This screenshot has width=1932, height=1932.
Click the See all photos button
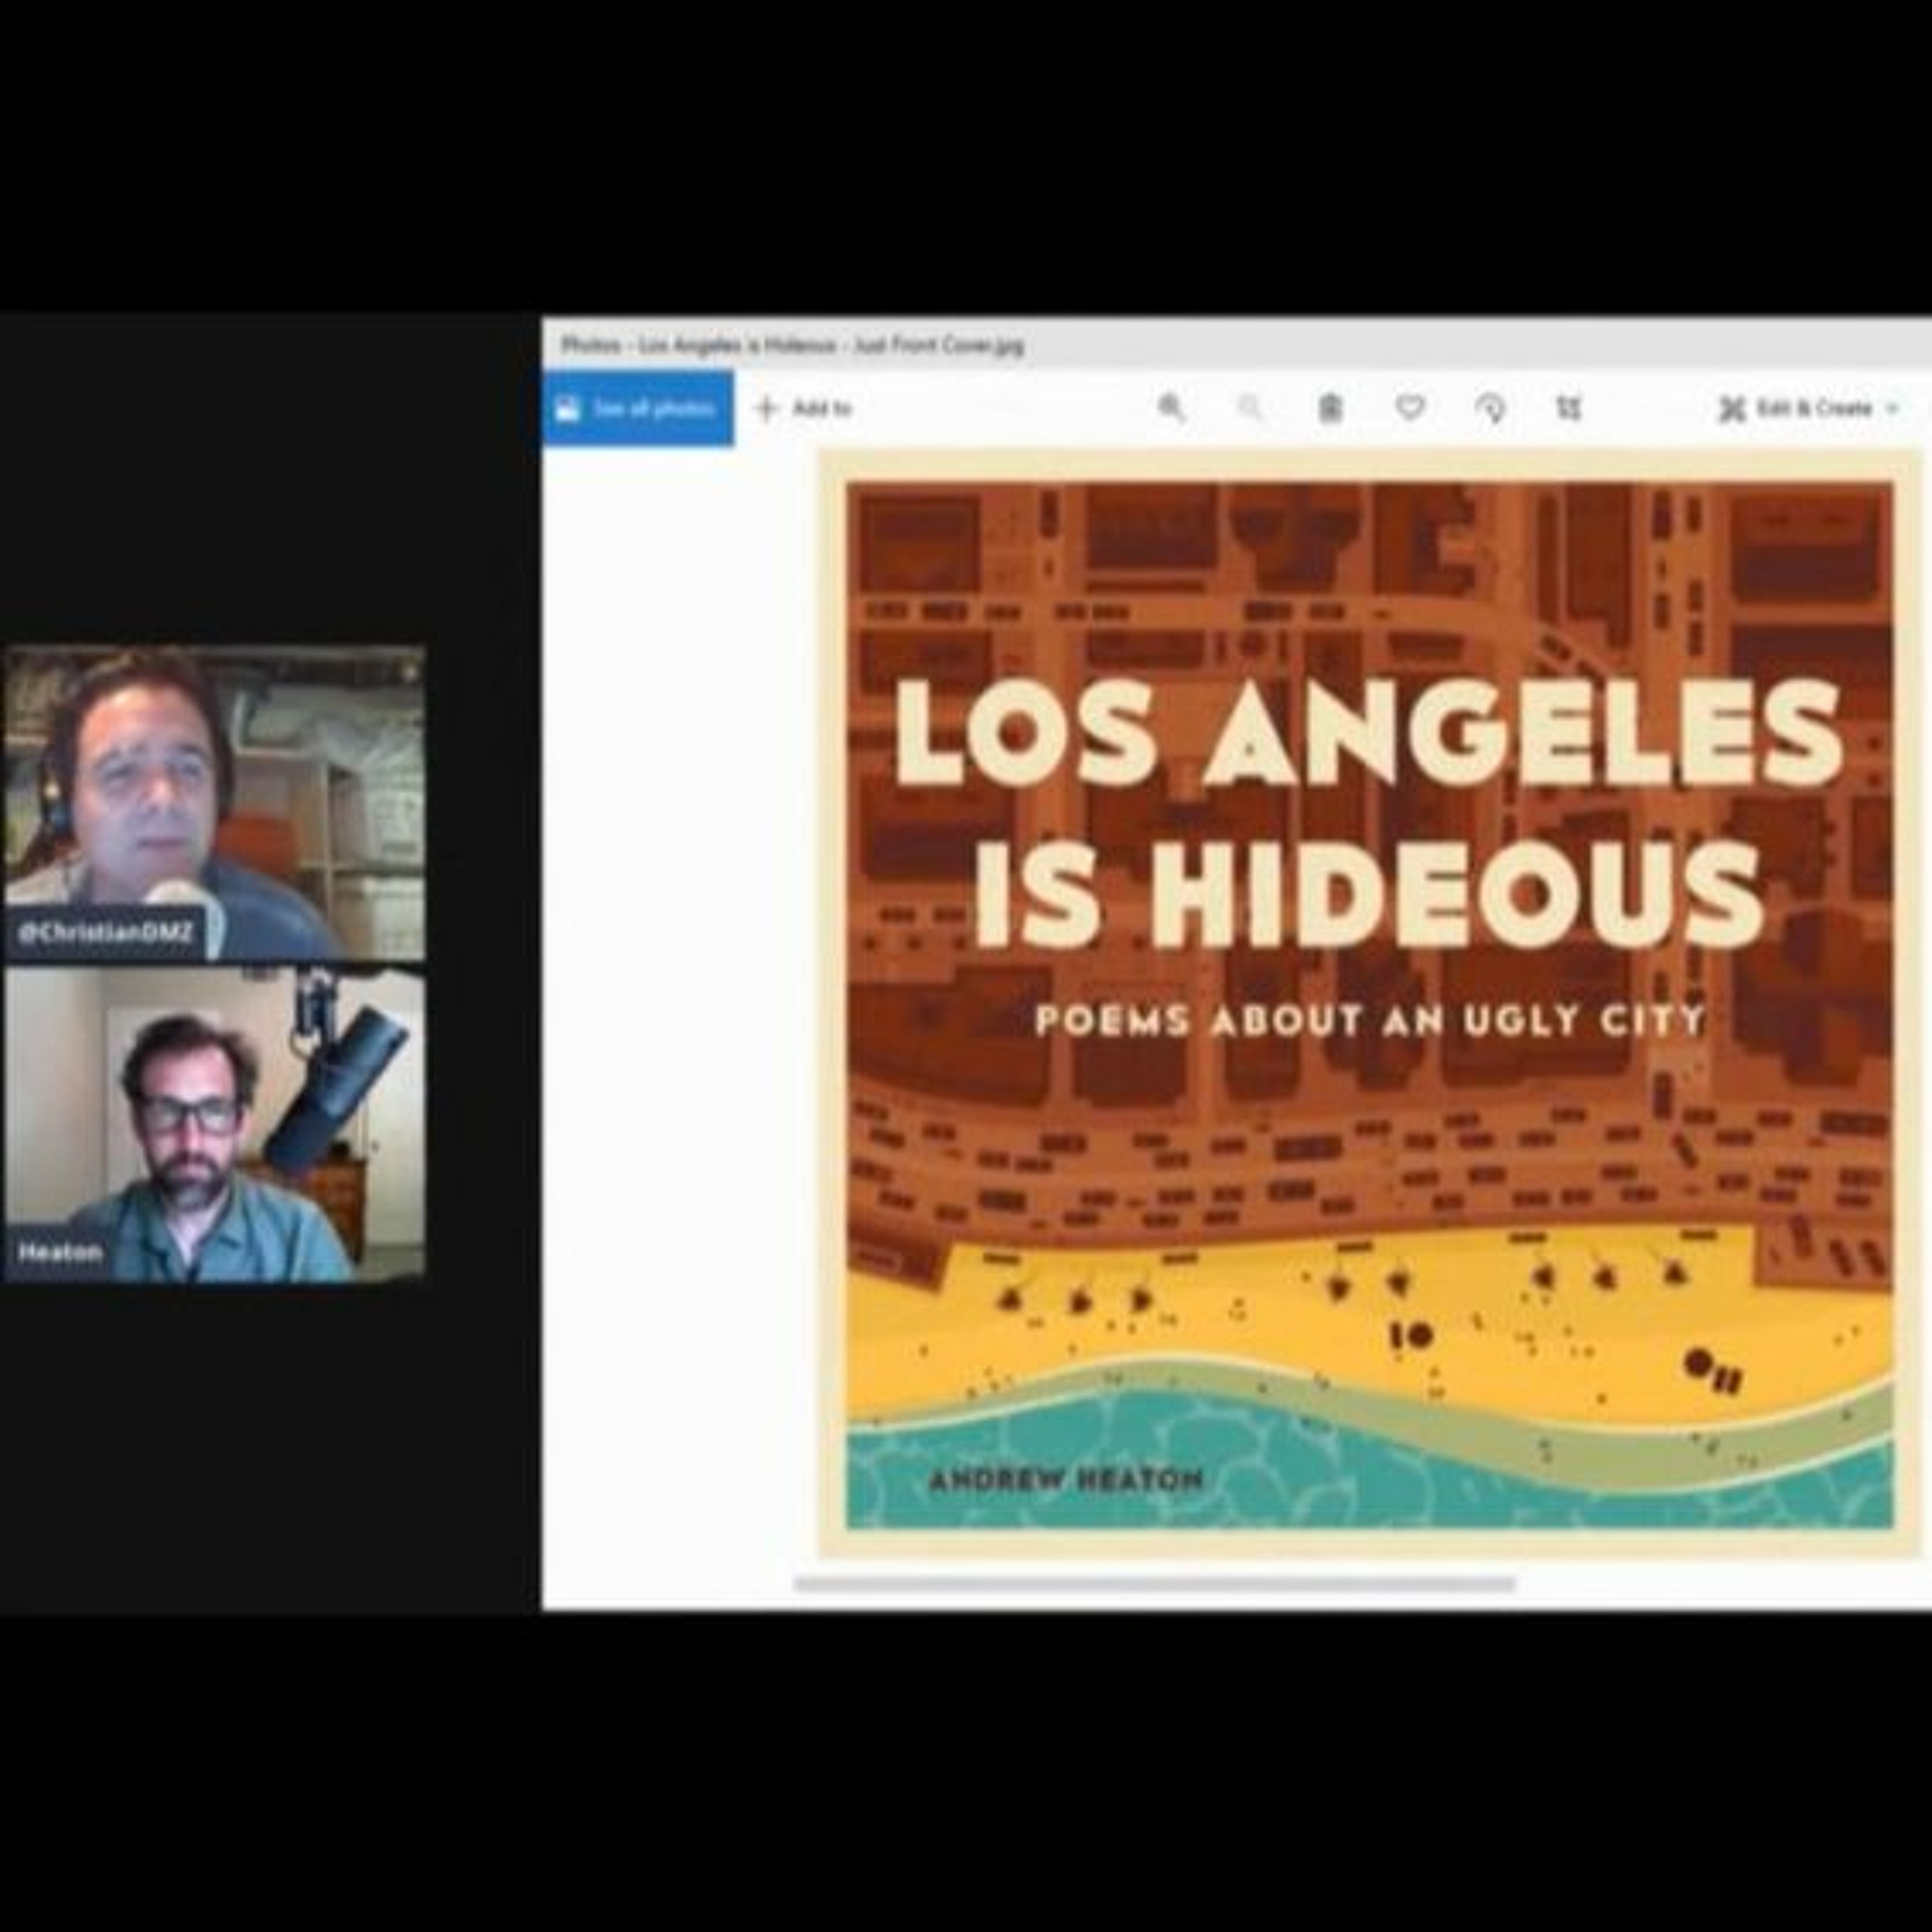[638, 408]
